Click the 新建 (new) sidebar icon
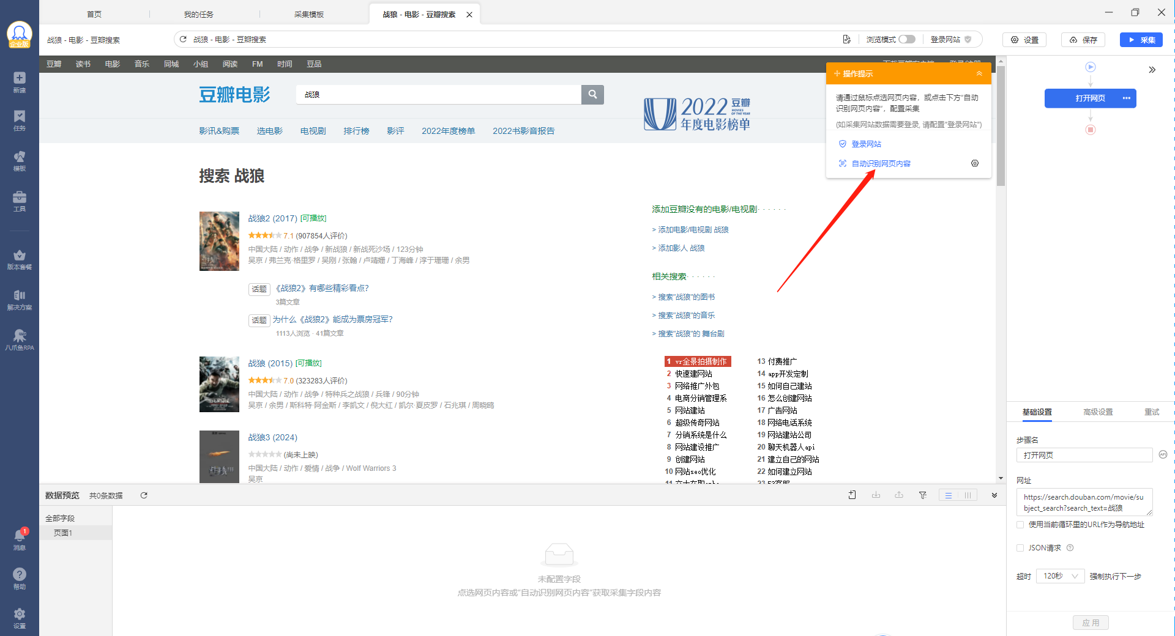This screenshot has height=636, width=1175. coord(20,82)
